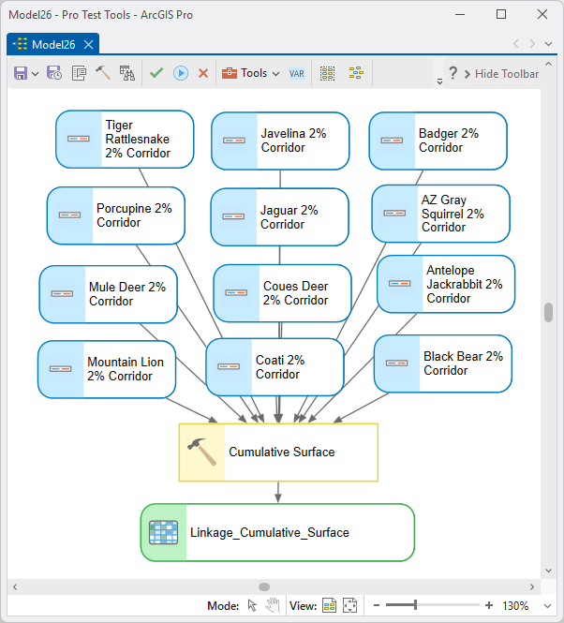Screen dimensions: 564x623
Task: Click the scroll left arrow
Action: coord(15,586)
